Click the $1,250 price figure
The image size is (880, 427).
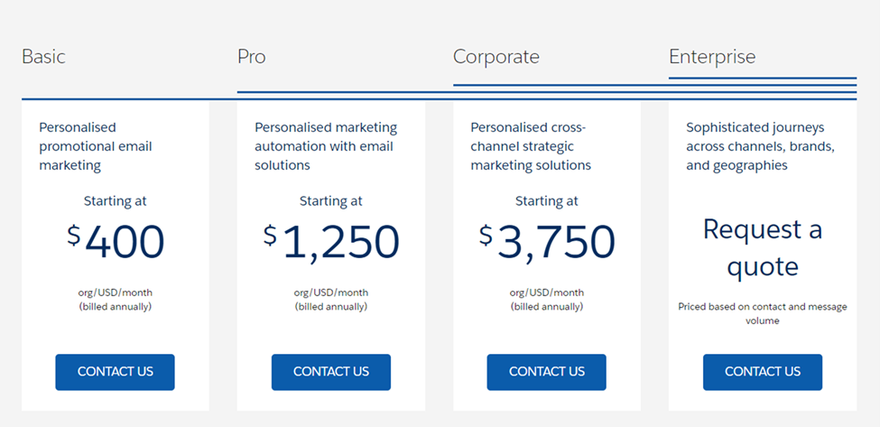[331, 242]
